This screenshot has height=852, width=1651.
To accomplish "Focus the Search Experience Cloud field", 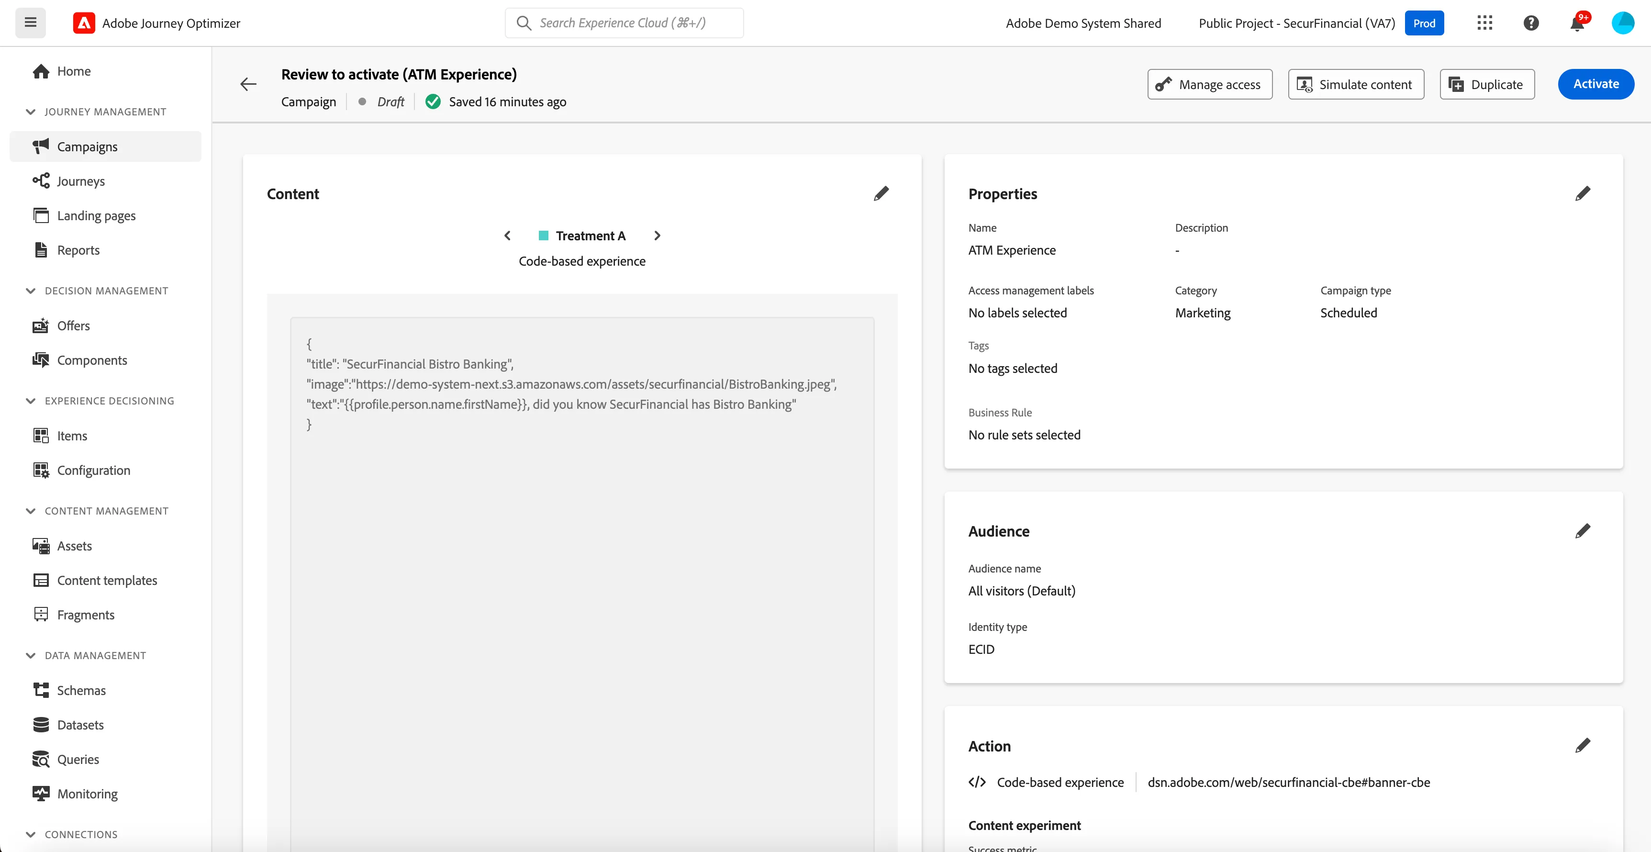I will pos(624,23).
